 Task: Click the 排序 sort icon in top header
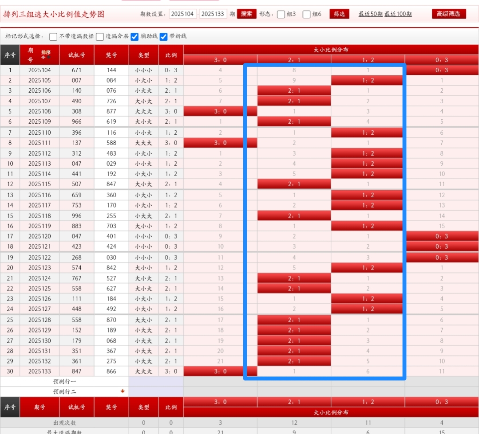click(46, 54)
